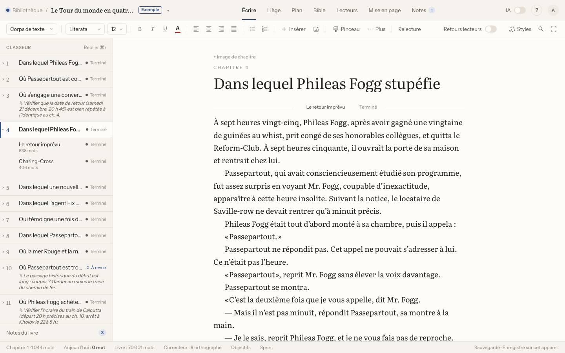This screenshot has height=353, width=565.
Task: Open the book title dropdown arrow
Action: [168, 11]
